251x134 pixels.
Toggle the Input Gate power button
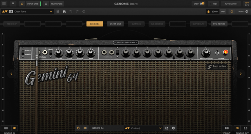coord(22,4)
